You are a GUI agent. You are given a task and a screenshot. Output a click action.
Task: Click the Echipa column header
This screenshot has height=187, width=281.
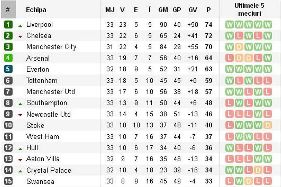tap(36, 10)
